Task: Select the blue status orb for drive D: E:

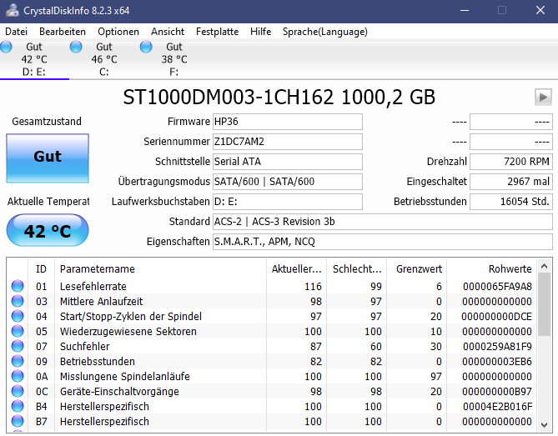Action: [6, 47]
